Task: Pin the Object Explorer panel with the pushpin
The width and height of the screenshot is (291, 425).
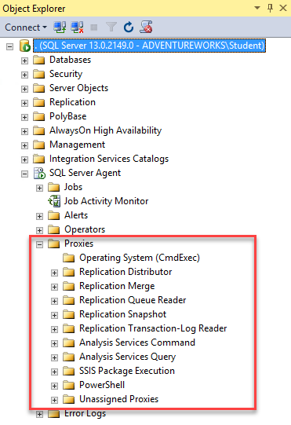Action: click(x=270, y=8)
